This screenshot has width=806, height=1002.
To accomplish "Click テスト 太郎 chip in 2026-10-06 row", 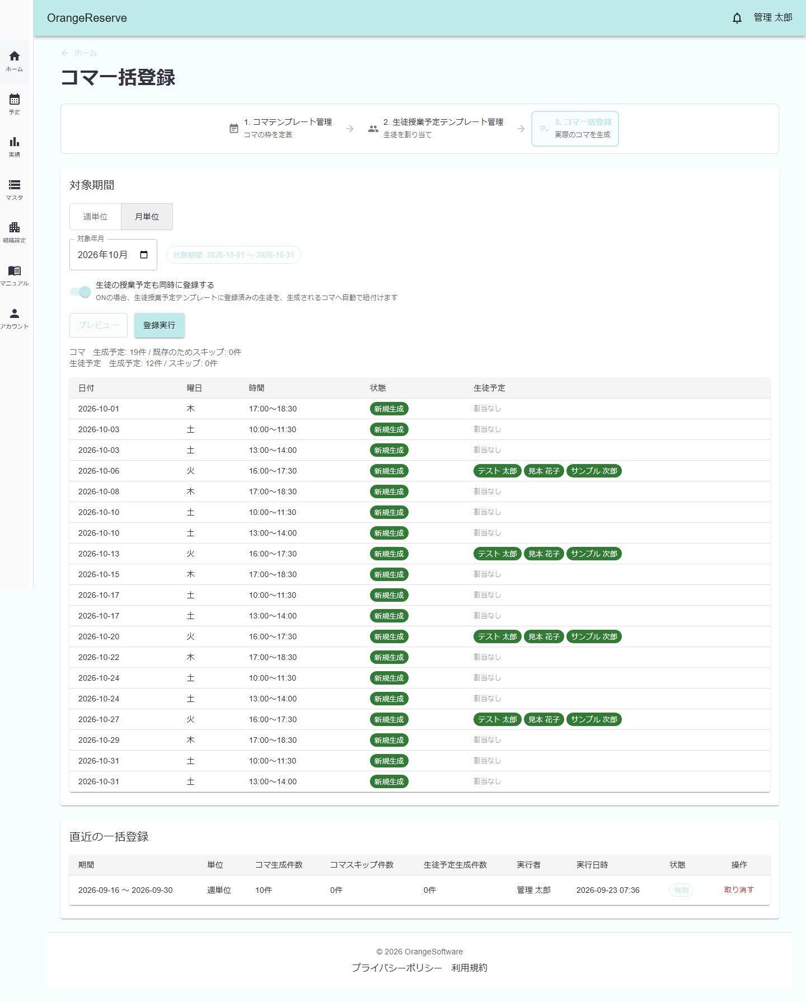I will (x=498, y=471).
